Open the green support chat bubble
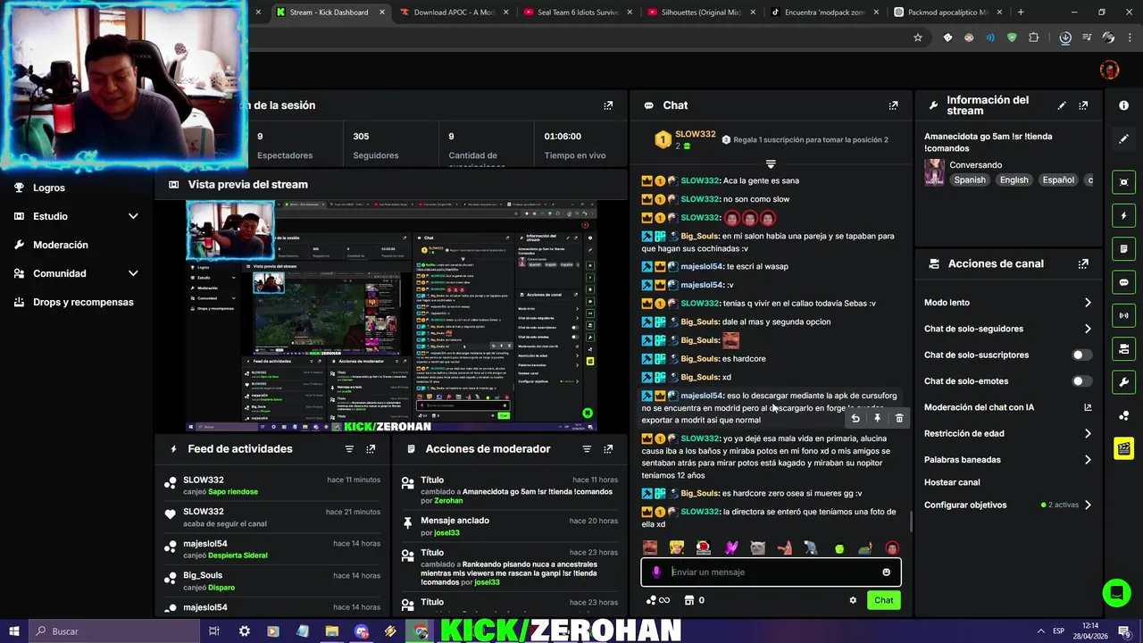The image size is (1143, 643). coord(1115,592)
